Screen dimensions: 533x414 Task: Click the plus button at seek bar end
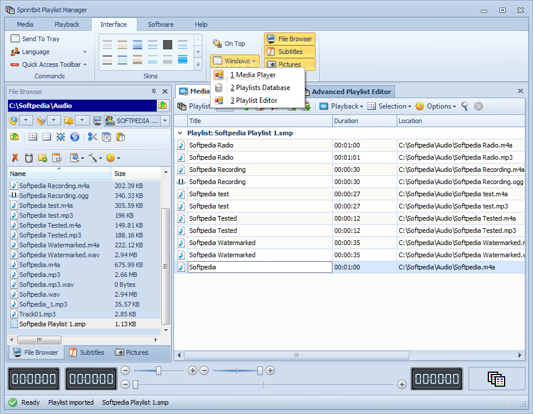(402, 384)
